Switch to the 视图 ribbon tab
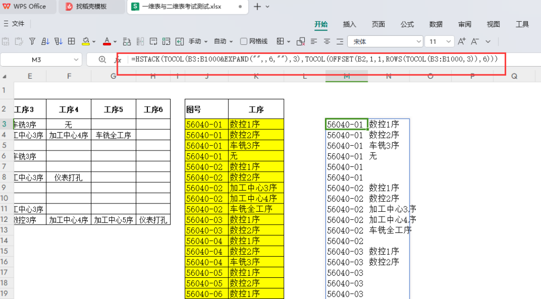The image size is (541, 299). point(493,24)
